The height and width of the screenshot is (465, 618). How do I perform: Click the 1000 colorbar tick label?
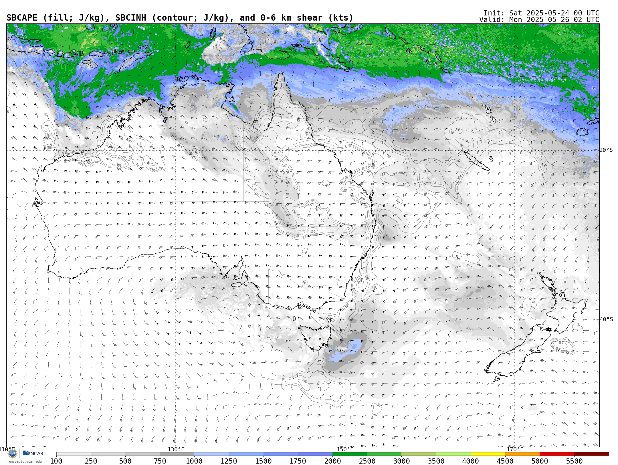click(x=194, y=461)
